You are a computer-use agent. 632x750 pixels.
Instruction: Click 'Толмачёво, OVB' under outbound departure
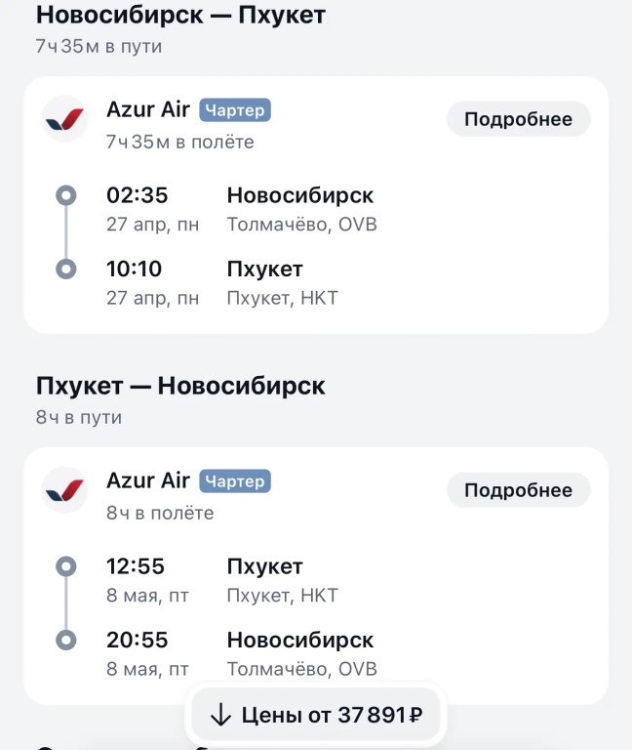[301, 225]
